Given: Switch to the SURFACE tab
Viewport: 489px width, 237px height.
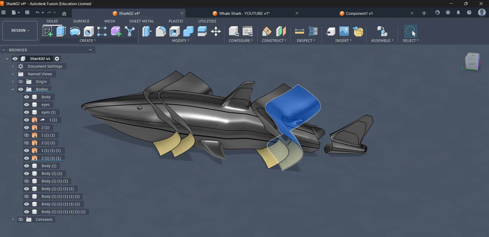Looking at the screenshot, I should (81, 21).
